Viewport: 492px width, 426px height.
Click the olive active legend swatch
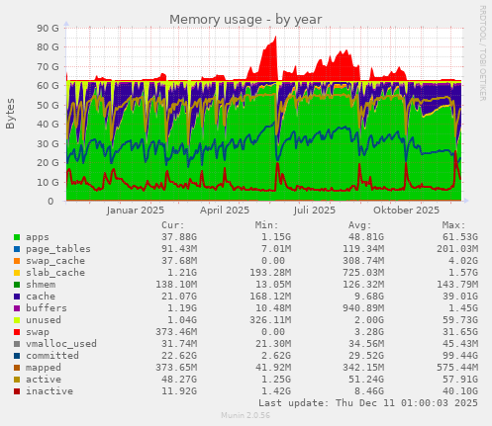[17, 380]
